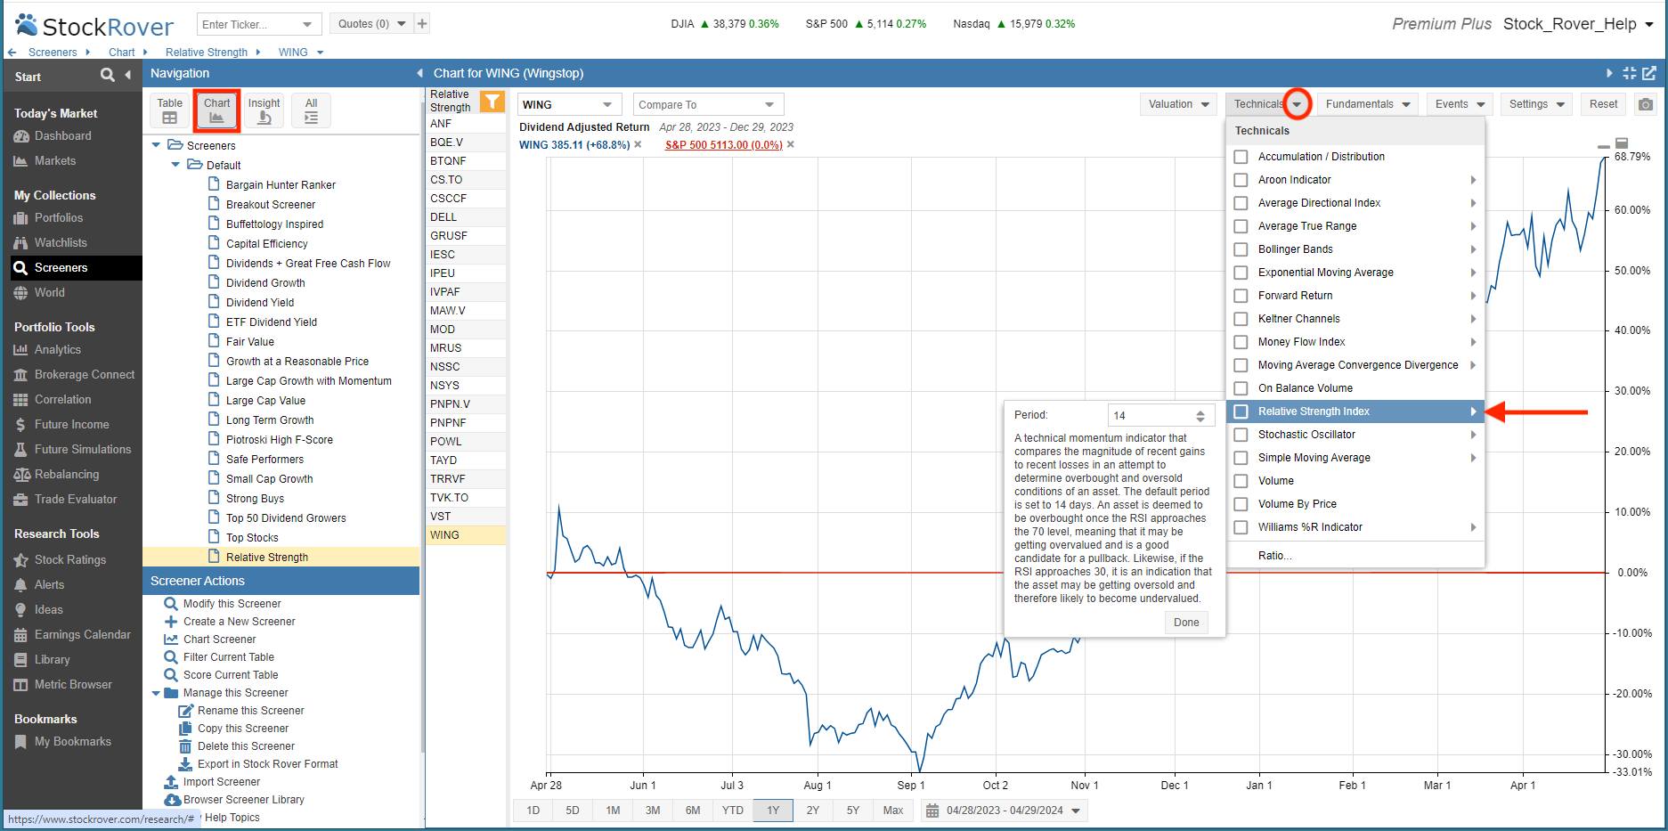
Task: Remove S&P 500 series with its X
Action: pos(791,144)
